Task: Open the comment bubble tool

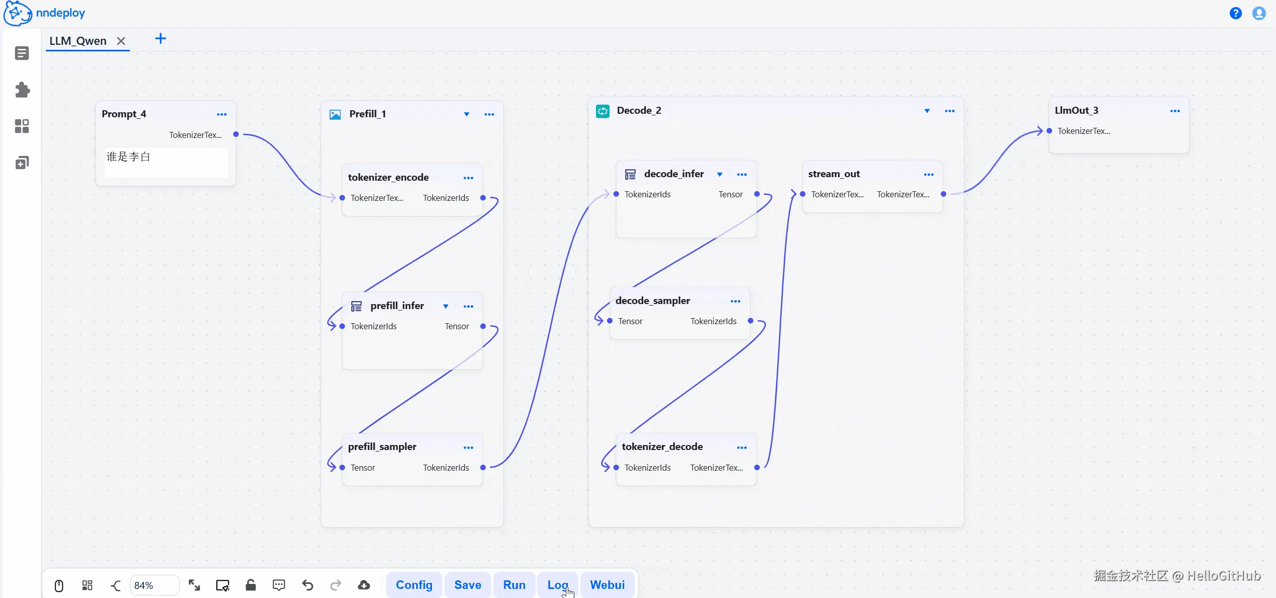Action: 279,585
